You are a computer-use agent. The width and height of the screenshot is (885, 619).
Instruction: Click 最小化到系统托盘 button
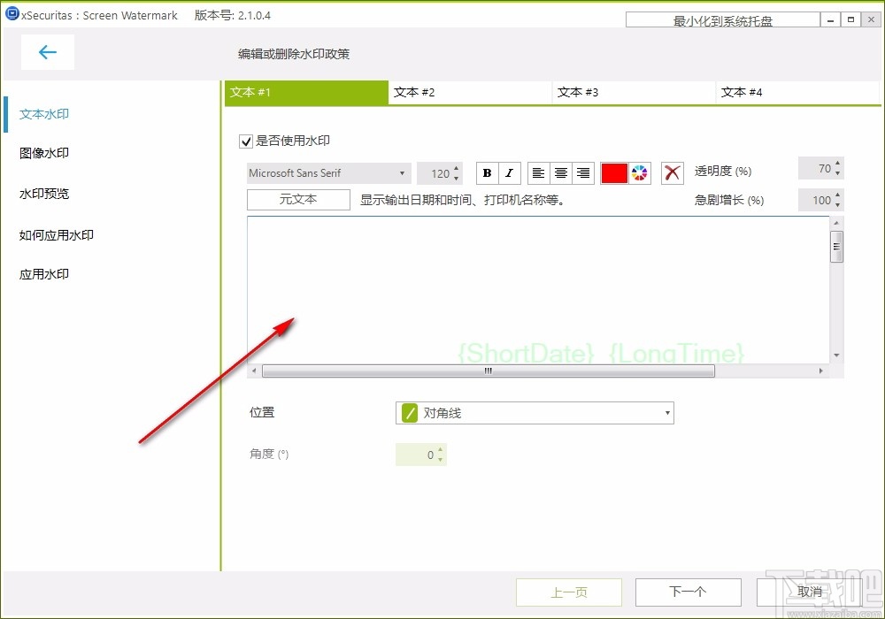722,21
